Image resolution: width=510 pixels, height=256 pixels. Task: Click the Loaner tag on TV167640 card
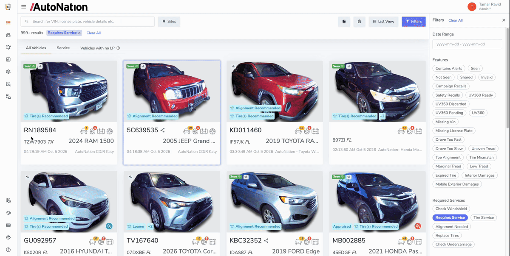(136, 226)
